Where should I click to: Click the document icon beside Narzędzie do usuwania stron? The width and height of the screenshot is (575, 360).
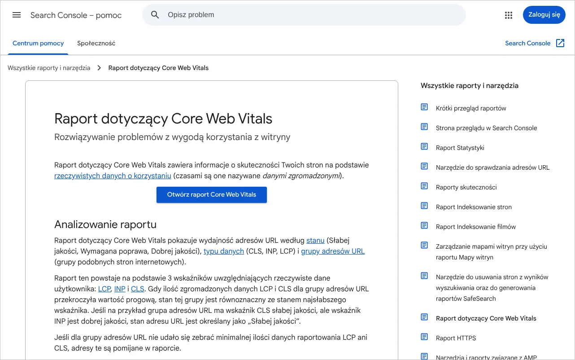coord(424,276)
